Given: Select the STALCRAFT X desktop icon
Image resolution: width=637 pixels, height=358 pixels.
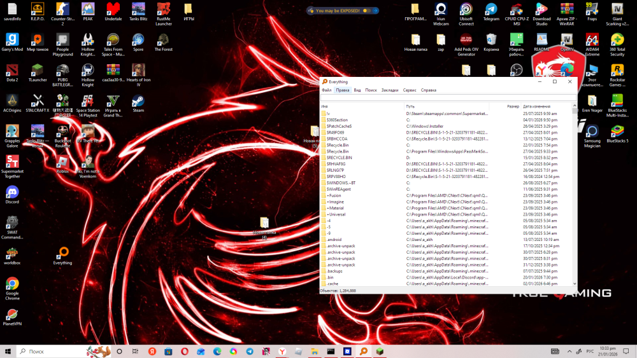Looking at the screenshot, I should coord(38,104).
